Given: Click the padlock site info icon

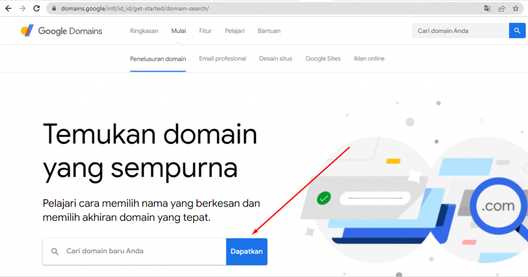Looking at the screenshot, I should (54, 9).
